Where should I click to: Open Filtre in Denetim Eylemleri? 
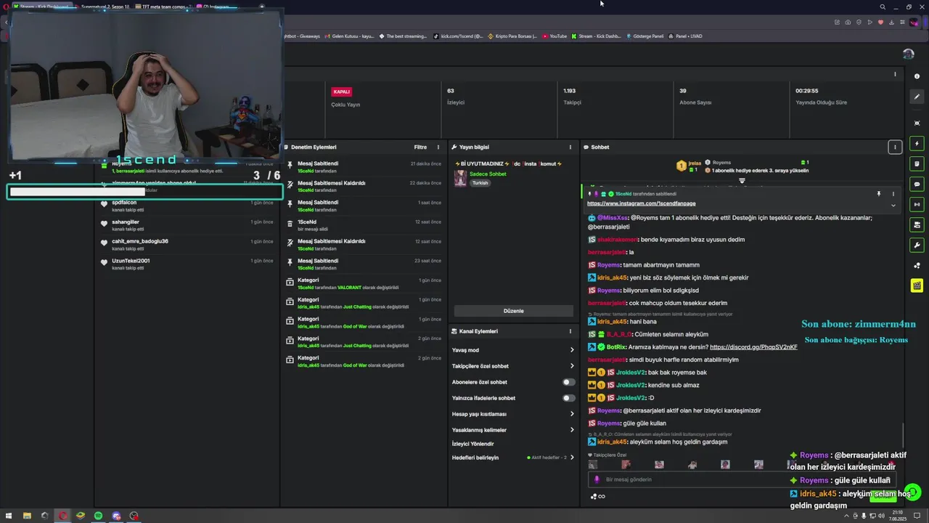tap(420, 147)
